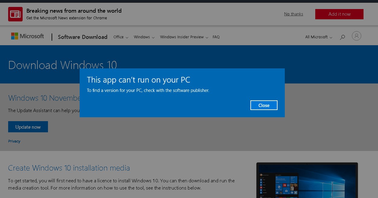
Task: Go to the Microsoft logo home link
Action: (x=27, y=36)
